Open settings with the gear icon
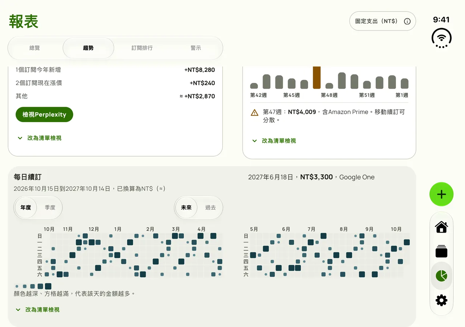 point(441,300)
